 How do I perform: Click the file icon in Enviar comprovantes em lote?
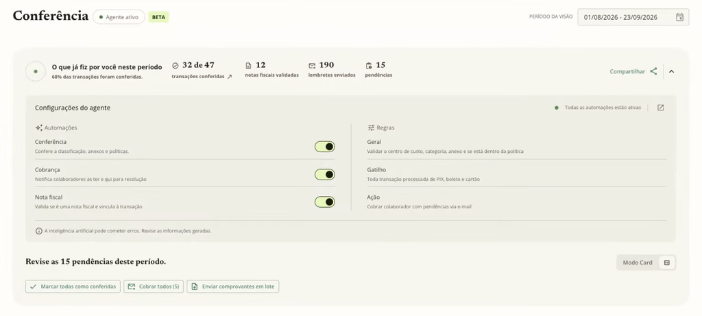(x=194, y=287)
